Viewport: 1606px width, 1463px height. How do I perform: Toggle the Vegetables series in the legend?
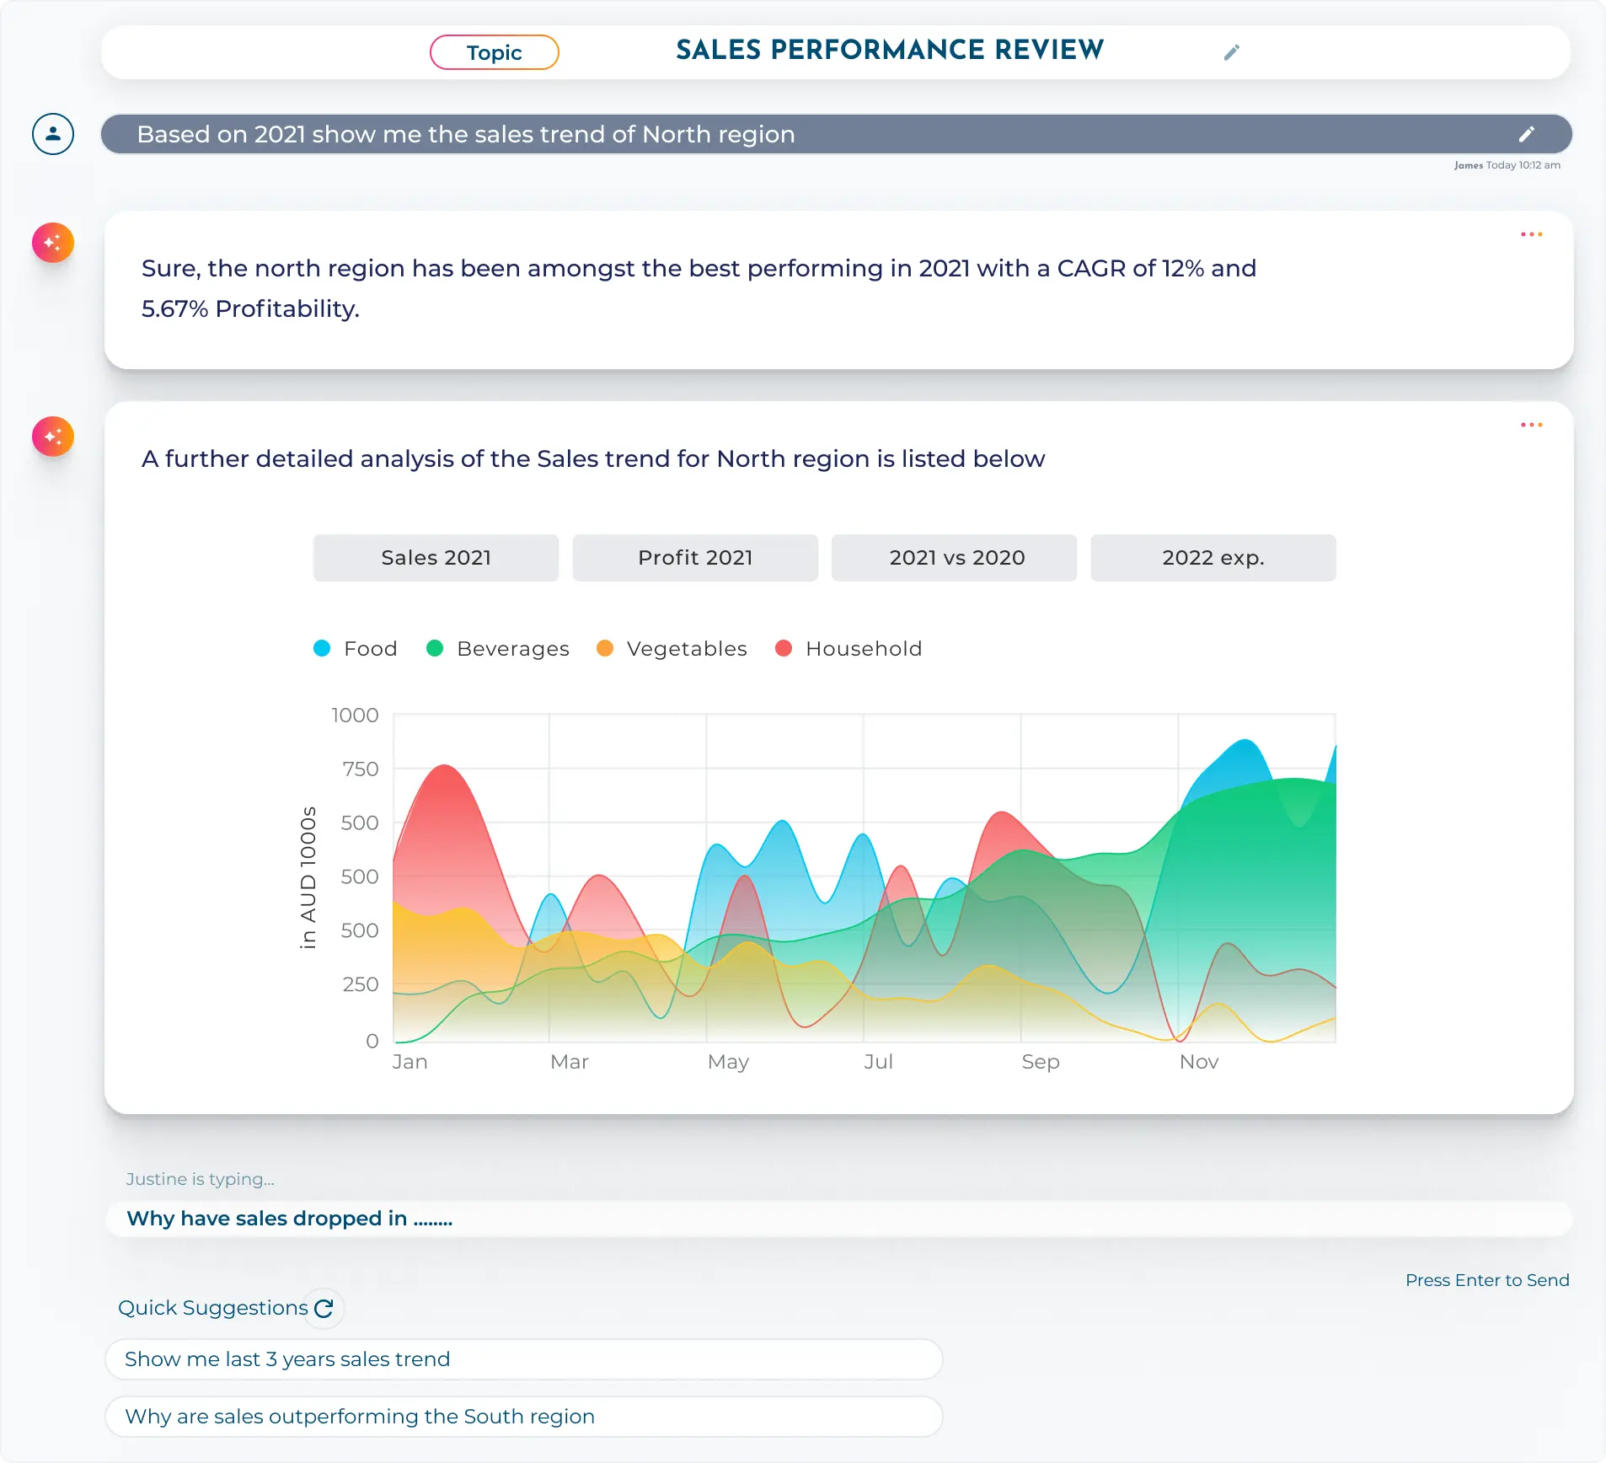tap(672, 648)
